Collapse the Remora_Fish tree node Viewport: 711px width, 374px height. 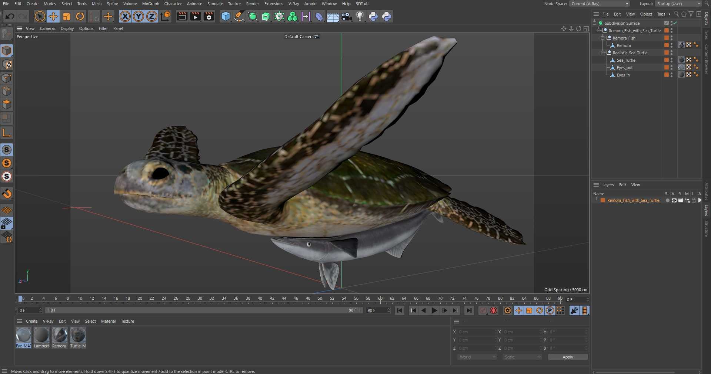point(602,38)
